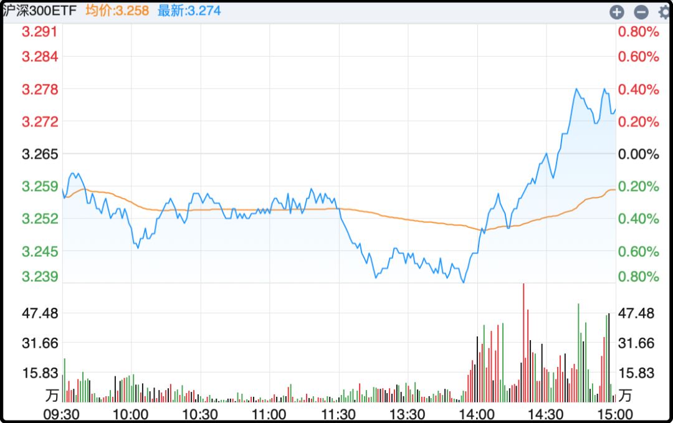The width and height of the screenshot is (673, 423).
Task: Click the 09:30 time axis marker
Action: (60, 414)
